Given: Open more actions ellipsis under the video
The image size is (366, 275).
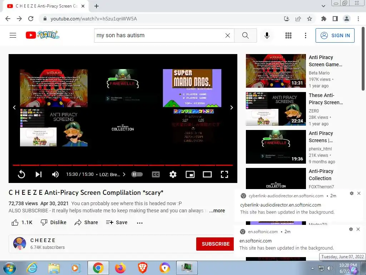Looking at the screenshot, I should pos(140,223).
